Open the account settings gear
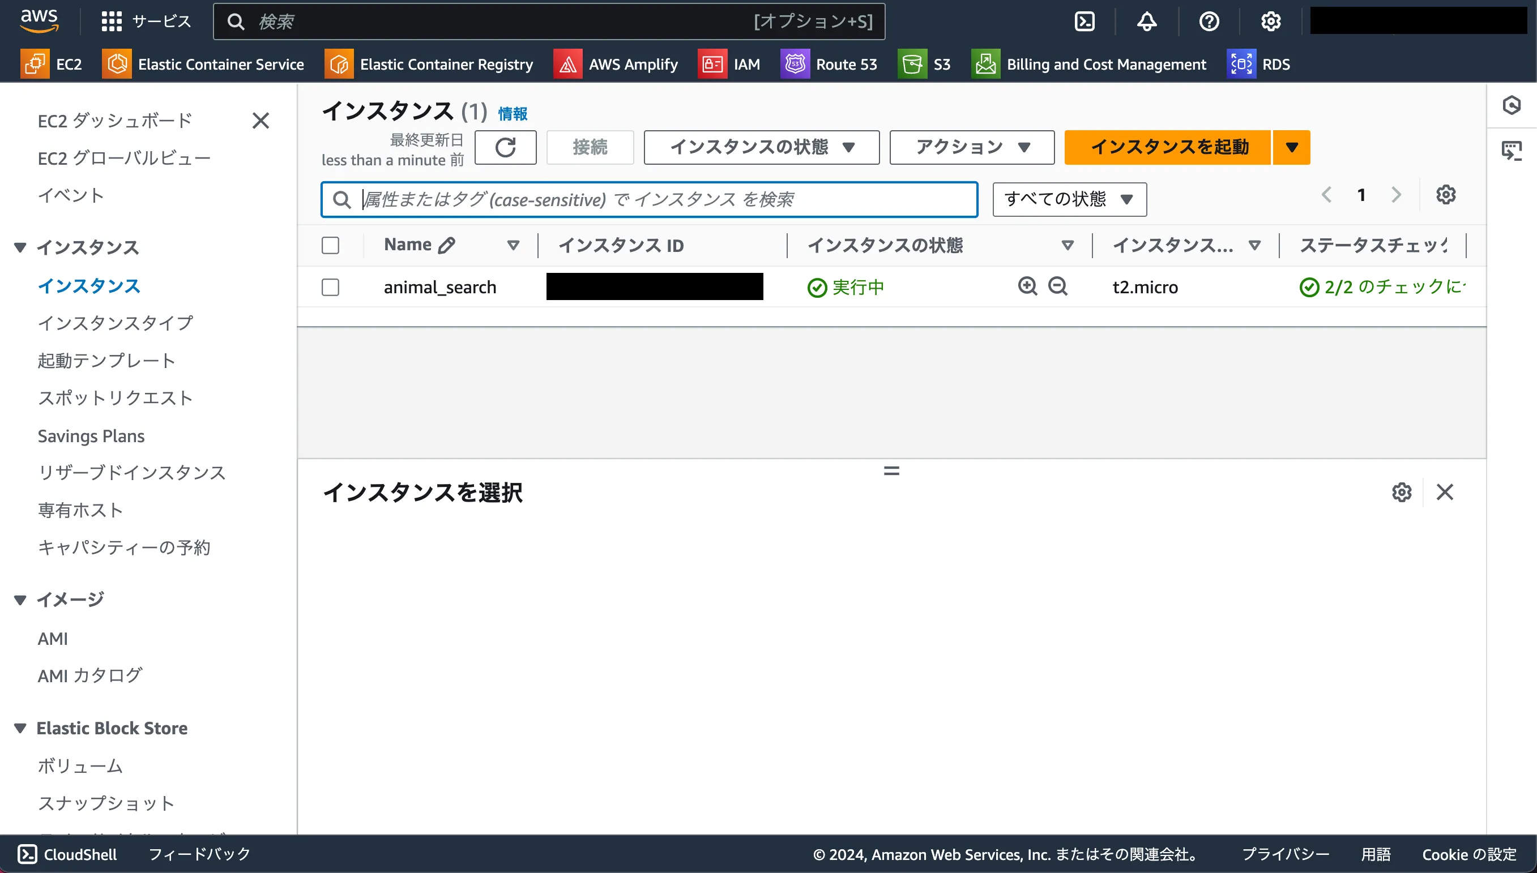 (1270, 21)
